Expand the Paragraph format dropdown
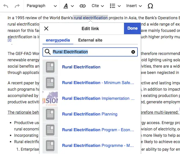Viewport: 180px width, 154px height. pos(41,6)
